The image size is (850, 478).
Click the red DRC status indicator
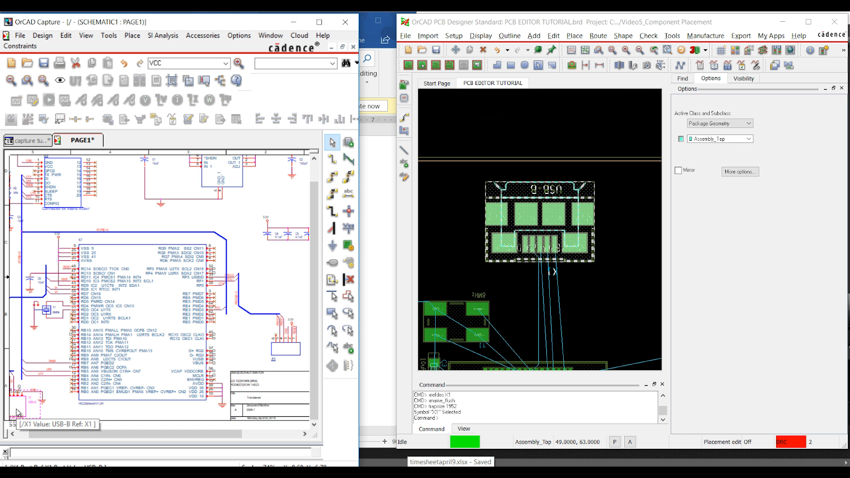[x=790, y=442]
